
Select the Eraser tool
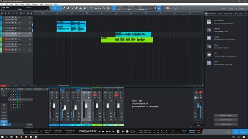[x=68, y=8]
